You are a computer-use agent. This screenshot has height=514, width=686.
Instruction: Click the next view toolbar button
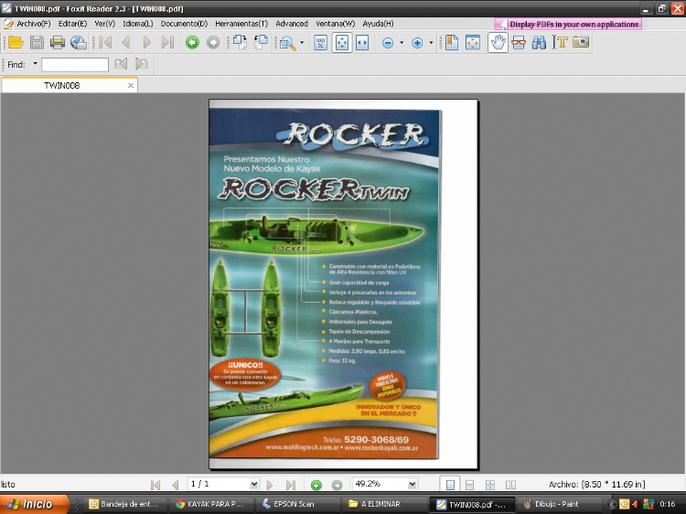click(213, 42)
